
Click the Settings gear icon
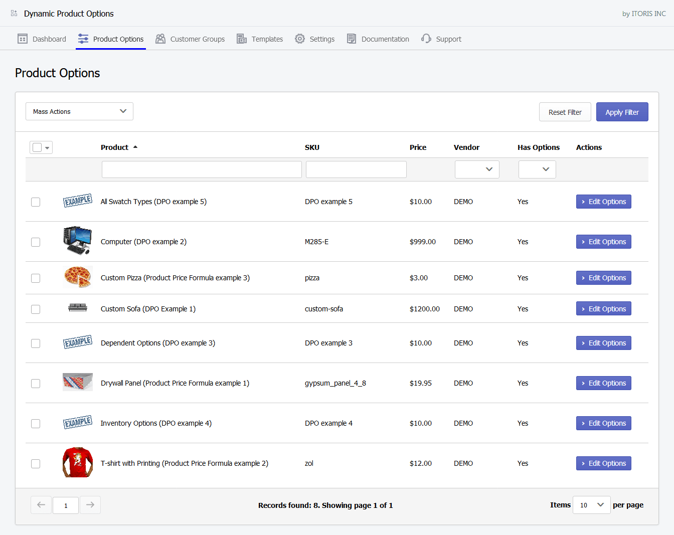pos(300,39)
